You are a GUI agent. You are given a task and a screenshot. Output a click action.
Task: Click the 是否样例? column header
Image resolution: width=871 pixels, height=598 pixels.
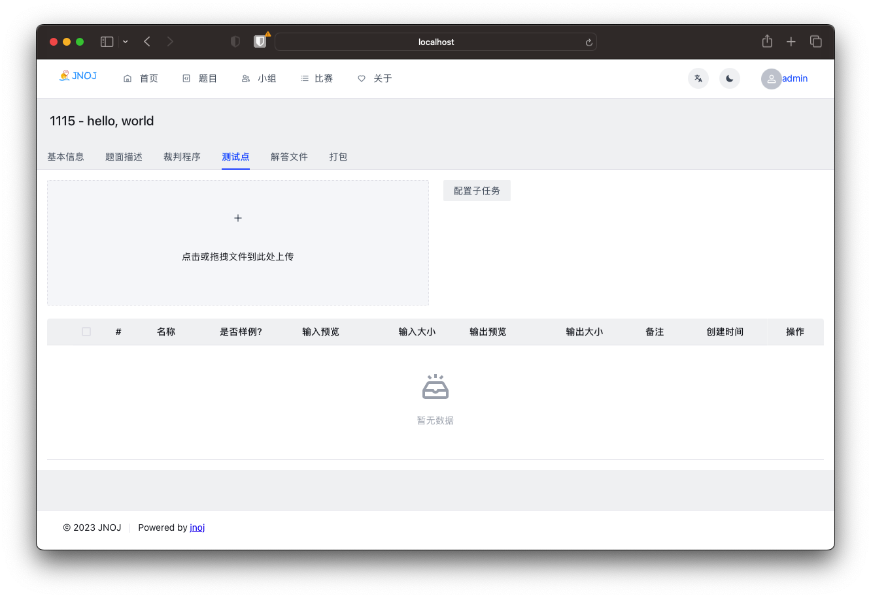(x=241, y=332)
